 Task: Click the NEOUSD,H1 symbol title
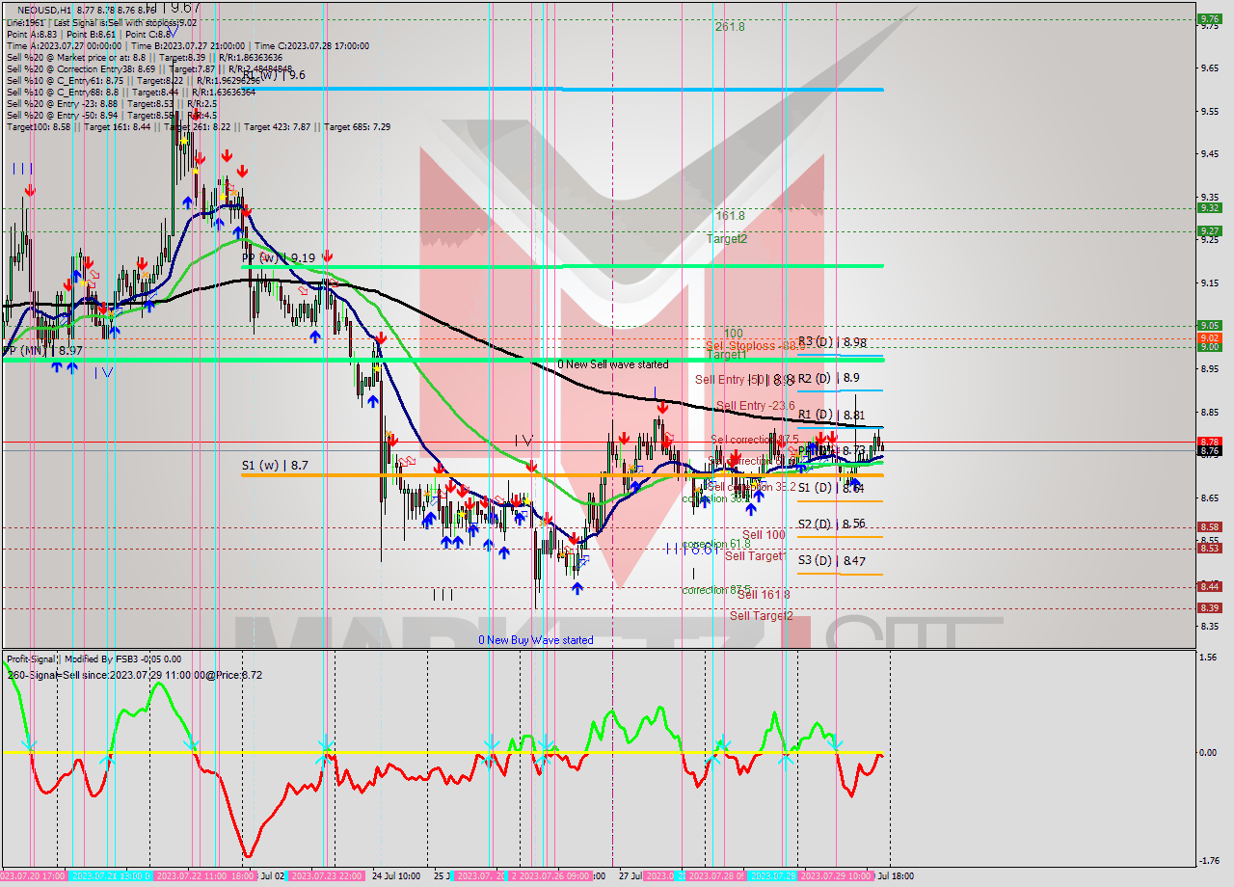pos(44,9)
